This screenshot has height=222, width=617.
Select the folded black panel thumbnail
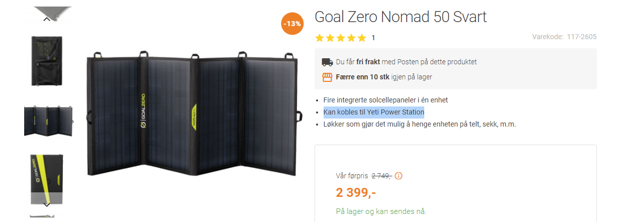click(46, 61)
